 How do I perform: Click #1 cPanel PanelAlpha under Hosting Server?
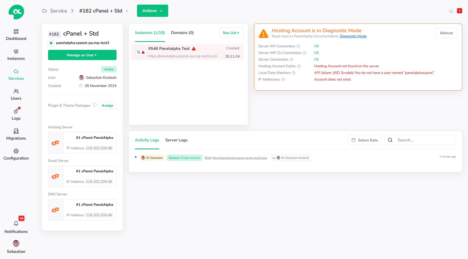pos(95,138)
